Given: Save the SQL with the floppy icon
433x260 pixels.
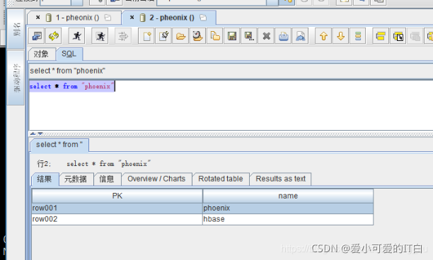Looking at the screenshot, I should pyautogui.click(x=232, y=36).
